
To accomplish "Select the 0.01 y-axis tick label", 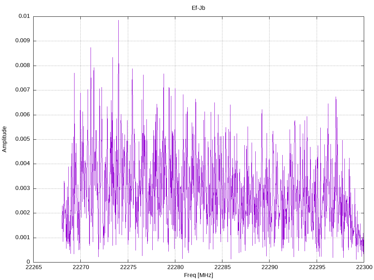I will pos(24,16).
